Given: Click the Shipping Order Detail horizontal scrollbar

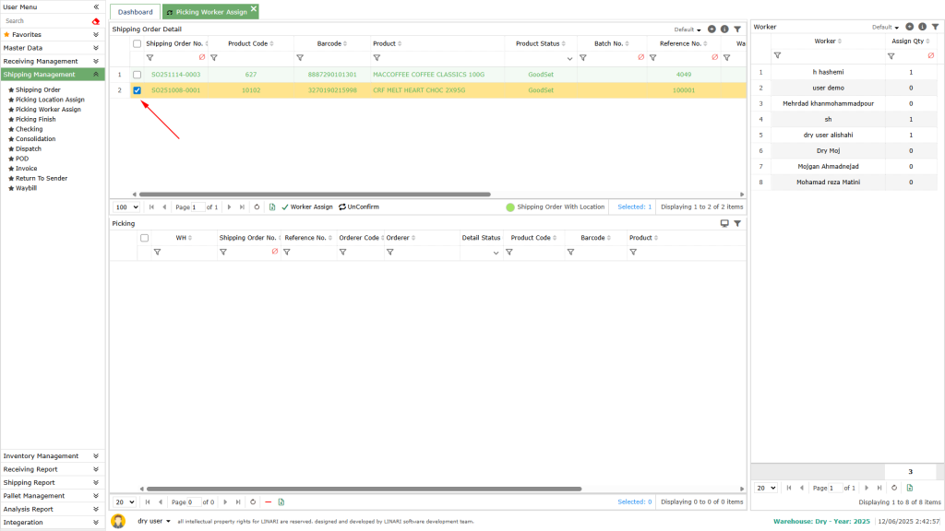Looking at the screenshot, I should 314,195.
